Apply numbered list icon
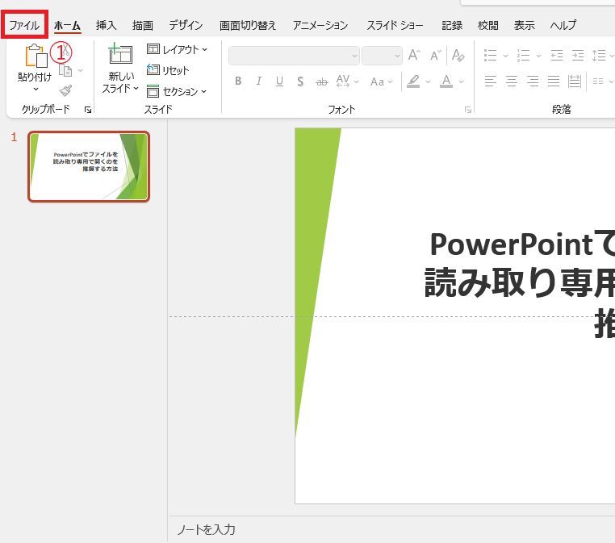Image resolution: width=615 pixels, height=543 pixels. click(x=523, y=56)
